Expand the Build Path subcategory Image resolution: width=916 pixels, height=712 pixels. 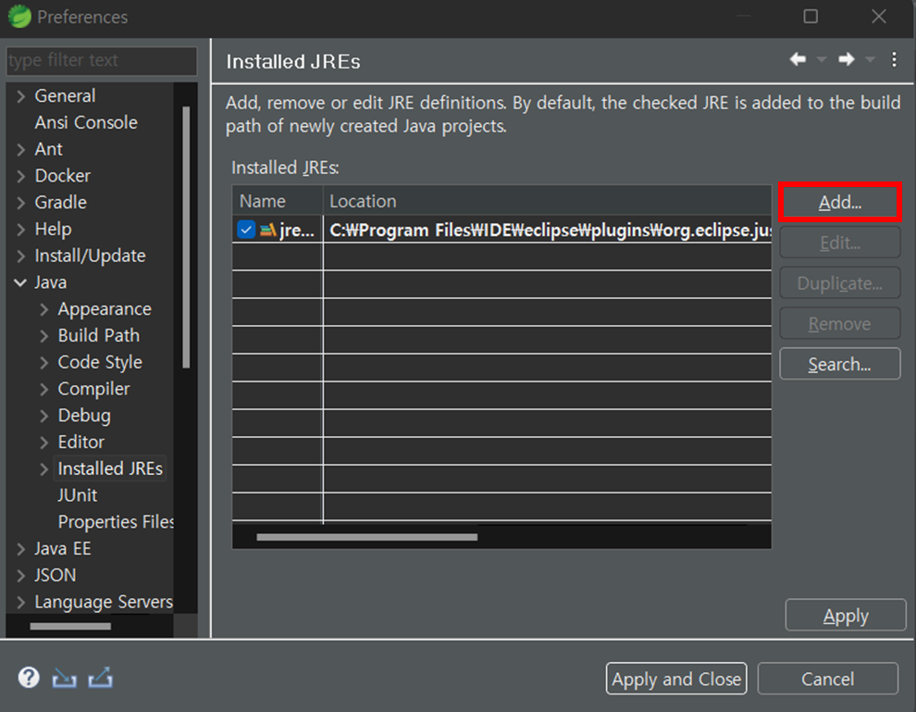[x=43, y=335]
